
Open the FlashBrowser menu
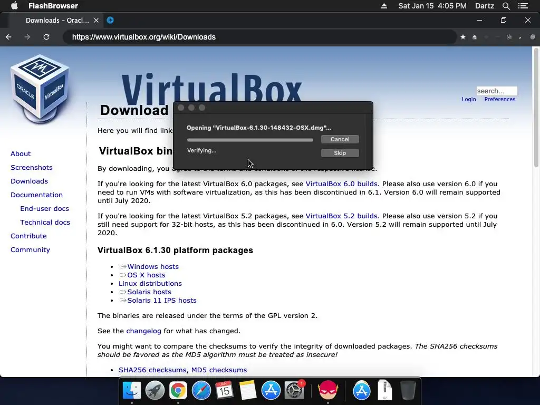[53, 6]
